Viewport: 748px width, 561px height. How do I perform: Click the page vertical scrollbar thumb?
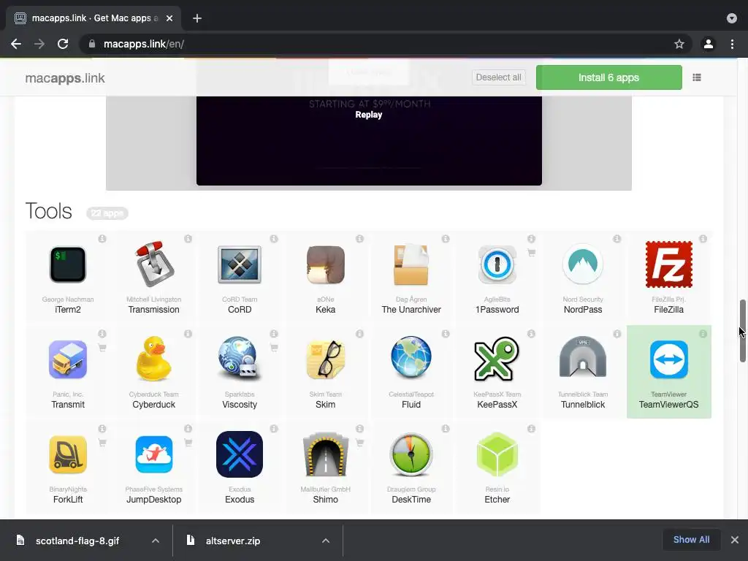[743, 331]
